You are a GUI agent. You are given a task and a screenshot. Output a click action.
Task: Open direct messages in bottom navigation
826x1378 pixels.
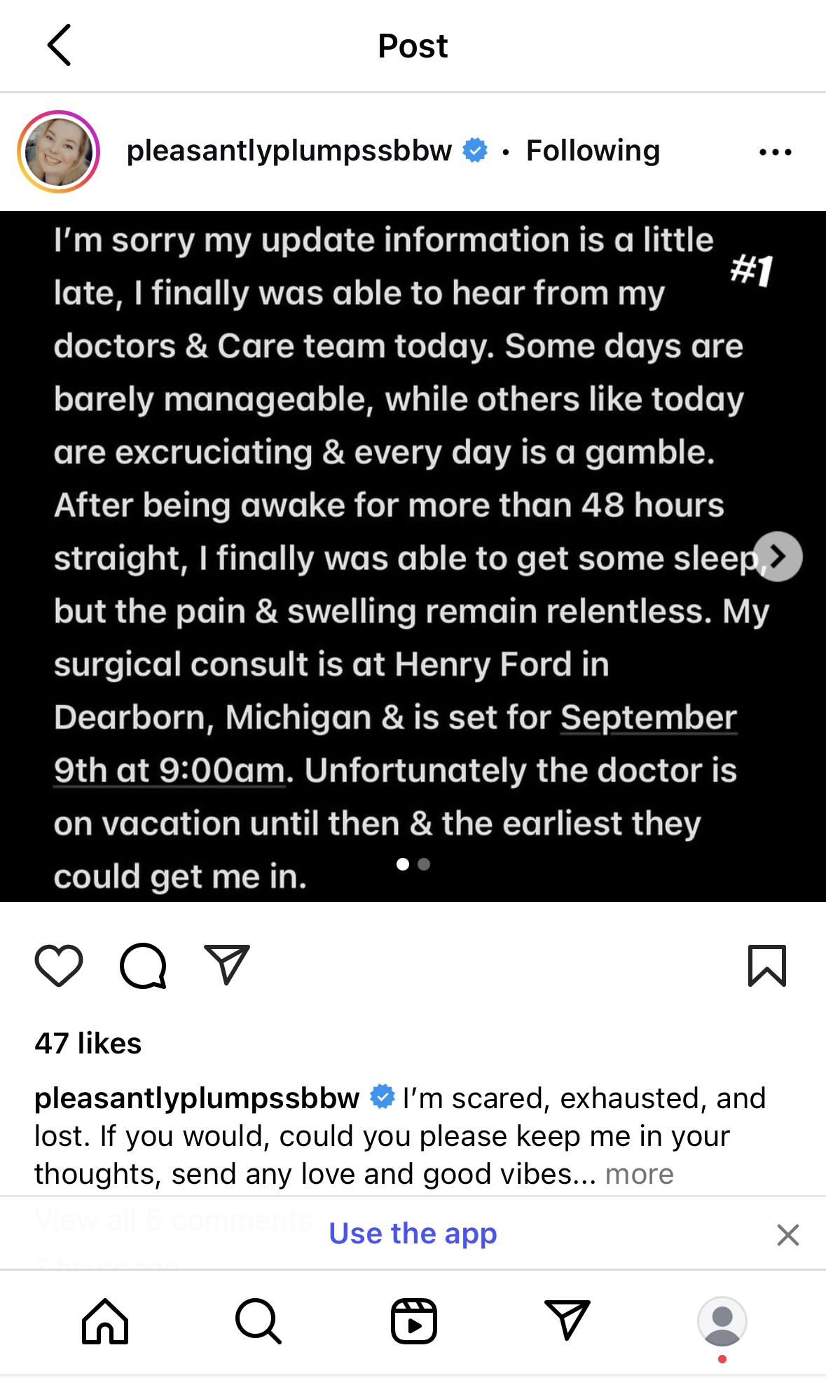[567, 1321]
